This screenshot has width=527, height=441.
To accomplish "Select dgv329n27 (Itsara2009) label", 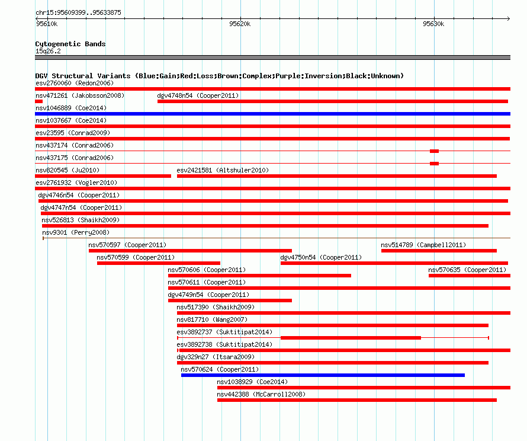I will click(x=216, y=357).
